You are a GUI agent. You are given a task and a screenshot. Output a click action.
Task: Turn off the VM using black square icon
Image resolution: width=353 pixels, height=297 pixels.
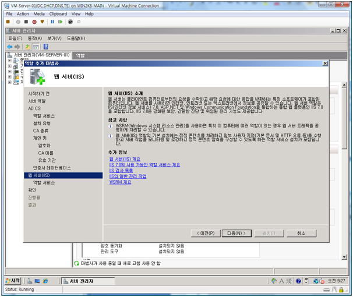coord(26,22)
